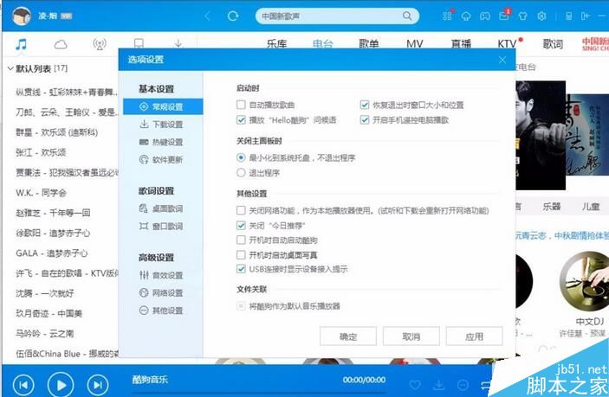609x397 pixels.
Task: Click the search field with 中国新歌声
Action: (330, 16)
